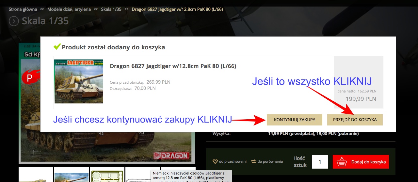The height and width of the screenshot is (182, 418).
Task: Navigate to Modele dział, artyleria breadcrumb
Action: click(x=69, y=9)
